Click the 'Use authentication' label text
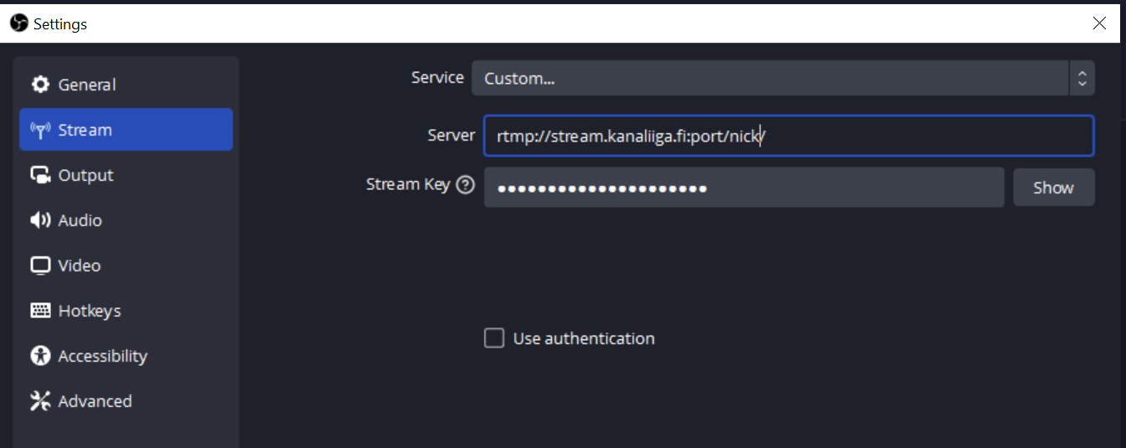 (584, 339)
